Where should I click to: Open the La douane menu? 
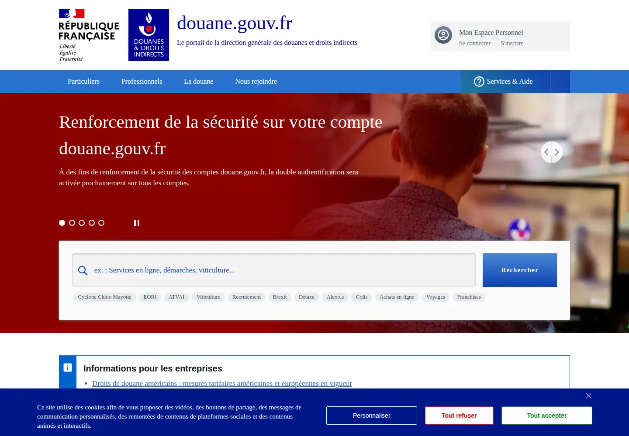pos(199,82)
